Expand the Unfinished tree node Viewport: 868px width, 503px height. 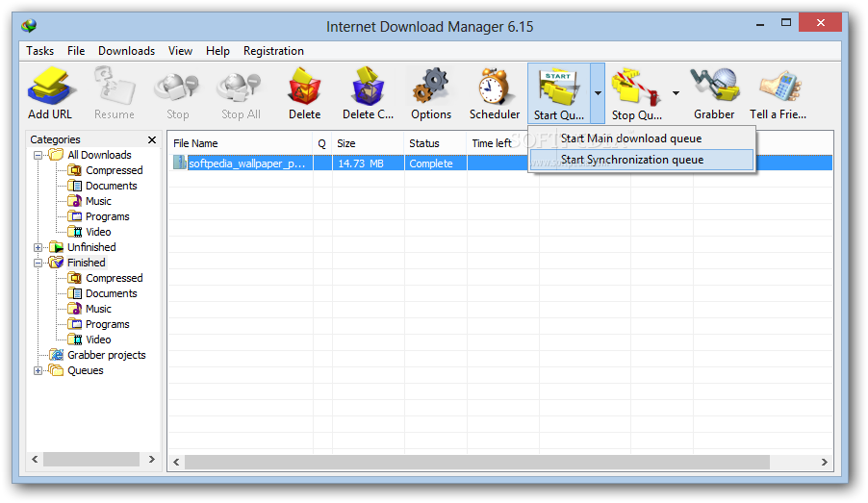pyautogui.click(x=38, y=247)
